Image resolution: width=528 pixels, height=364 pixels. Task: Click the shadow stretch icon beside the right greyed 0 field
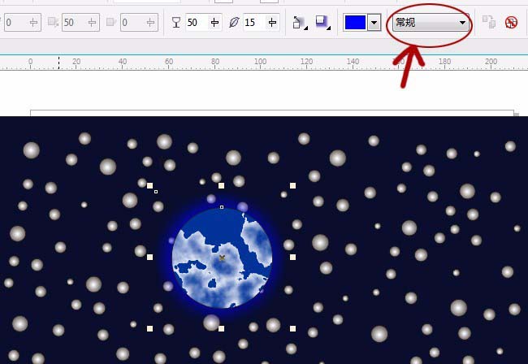[x=111, y=22]
